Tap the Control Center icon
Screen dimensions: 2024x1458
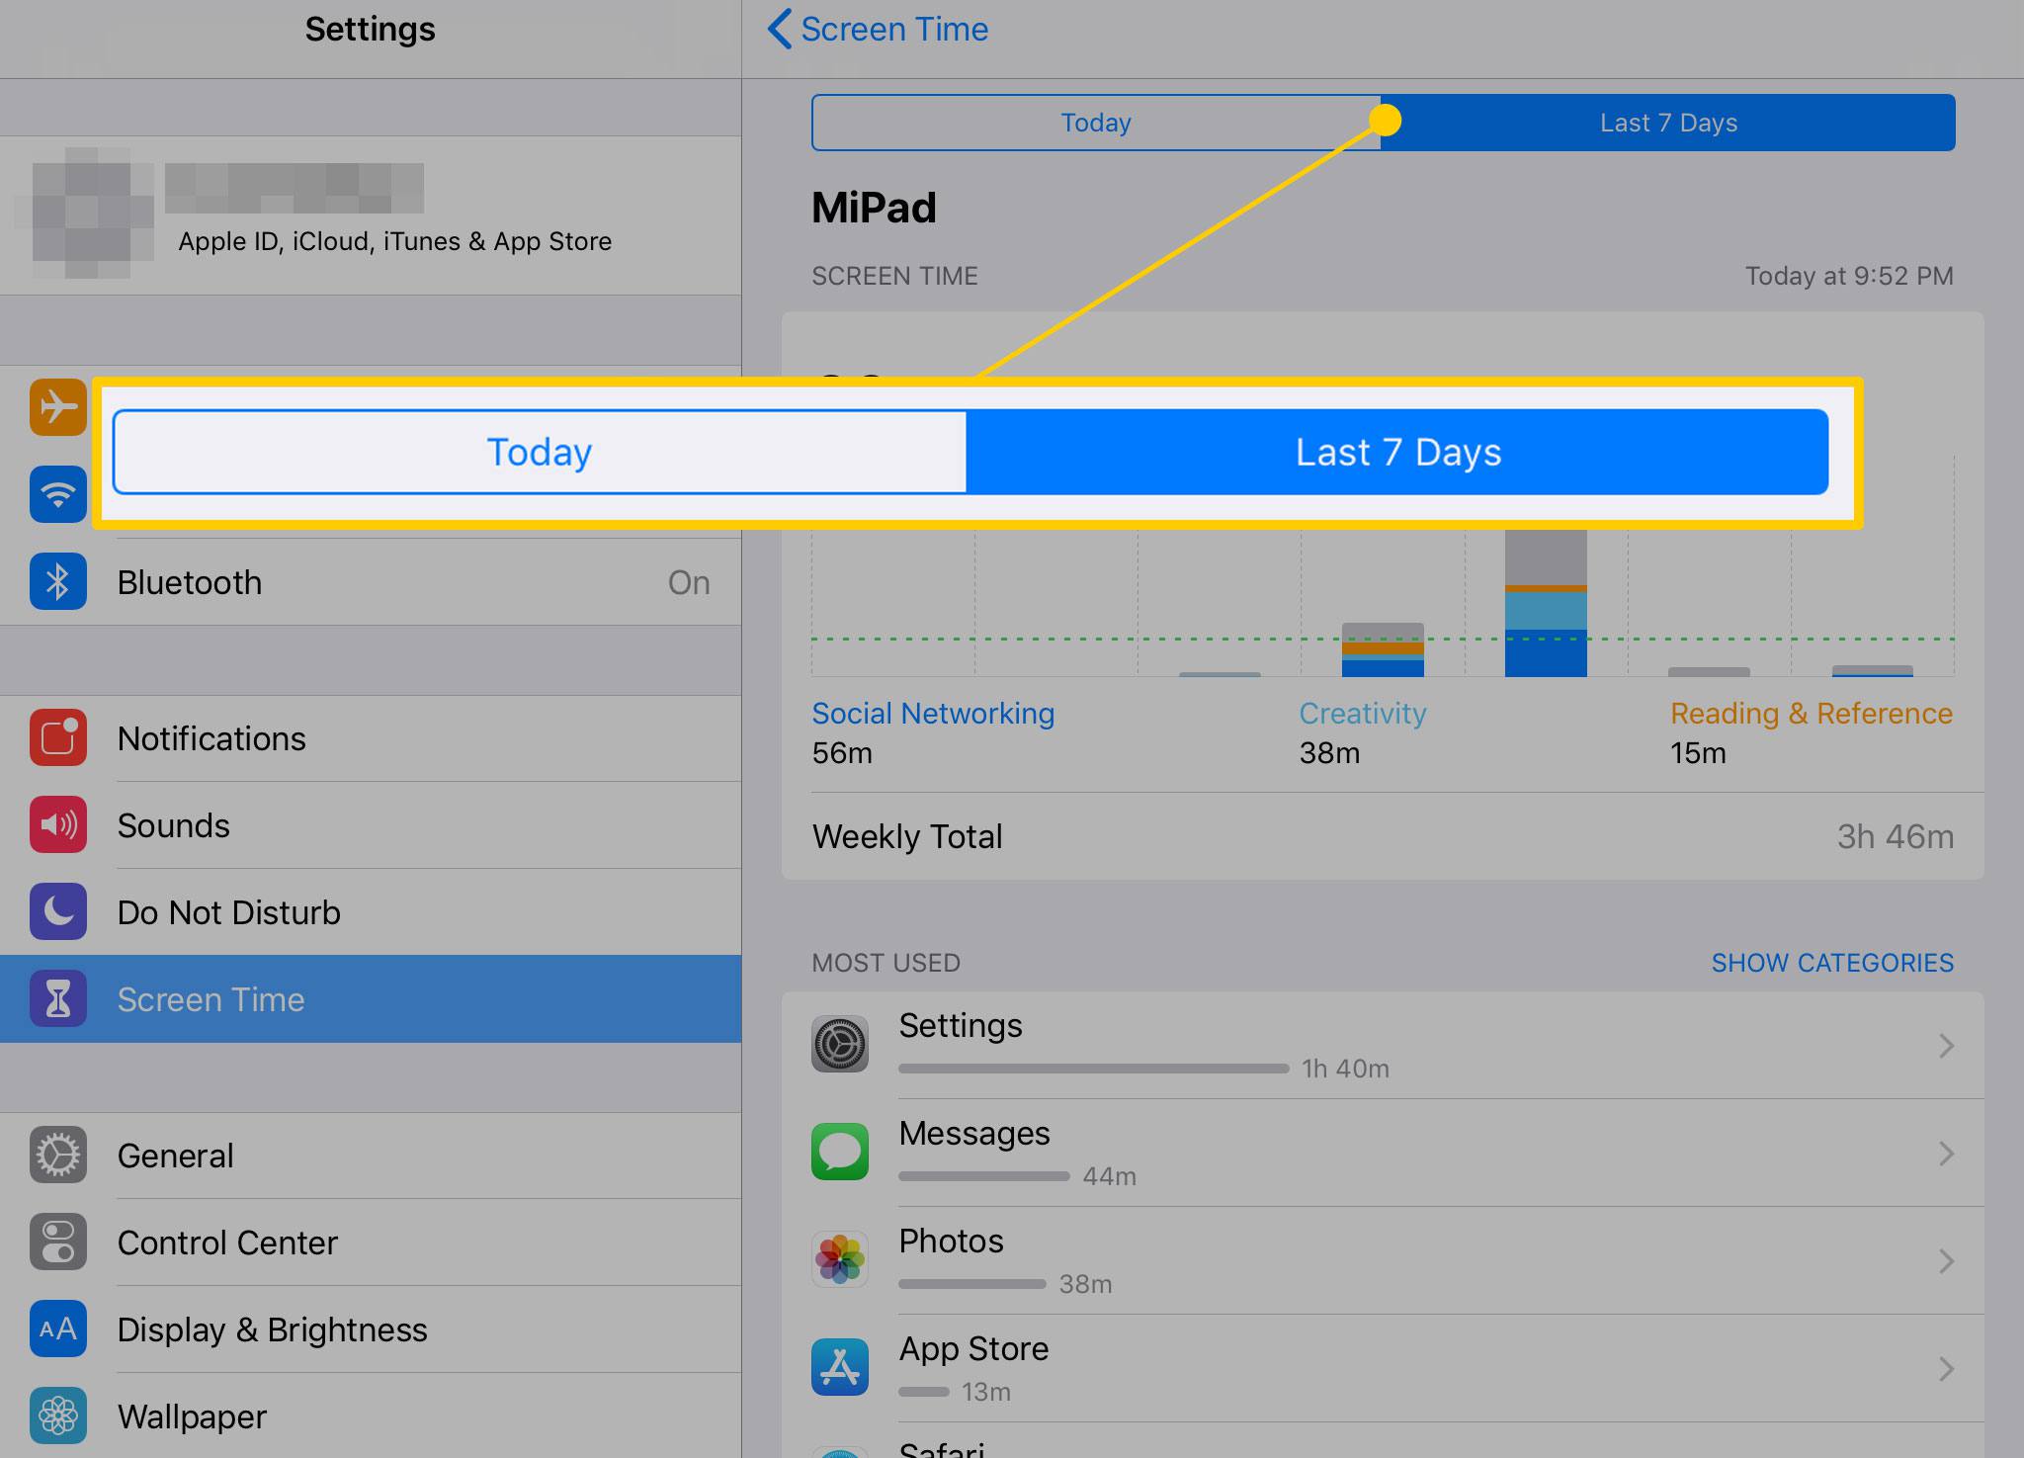pos(58,1242)
